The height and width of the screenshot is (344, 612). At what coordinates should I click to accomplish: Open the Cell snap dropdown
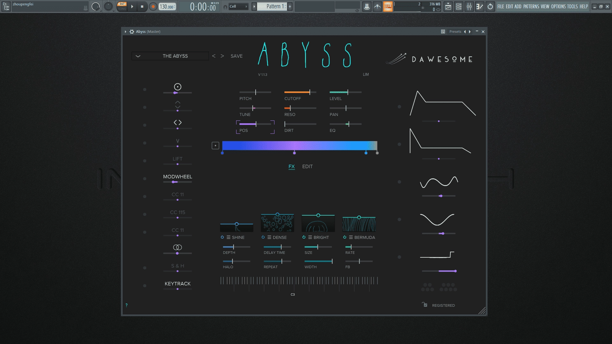pyautogui.click(x=238, y=6)
